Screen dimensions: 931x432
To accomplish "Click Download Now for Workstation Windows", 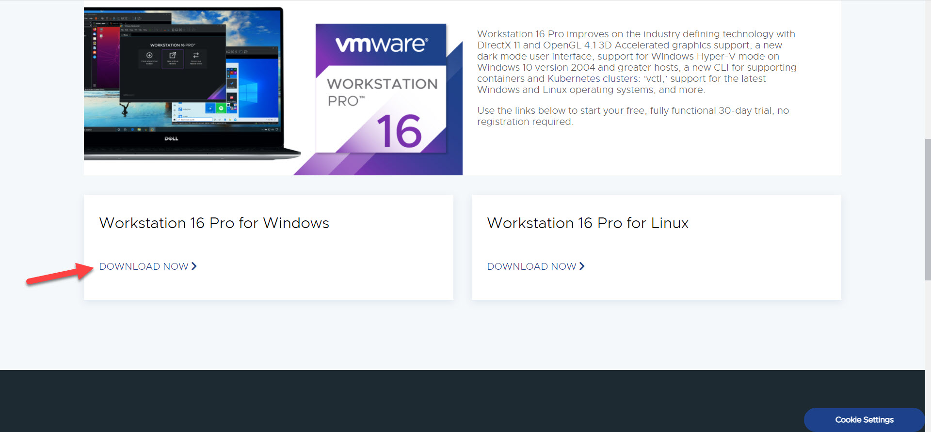I will [x=144, y=266].
